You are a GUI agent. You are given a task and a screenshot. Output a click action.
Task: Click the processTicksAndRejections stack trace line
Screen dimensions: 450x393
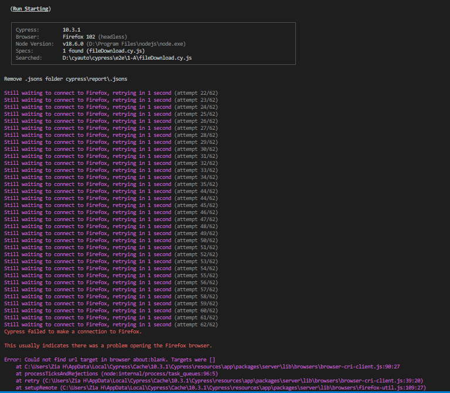(117, 374)
